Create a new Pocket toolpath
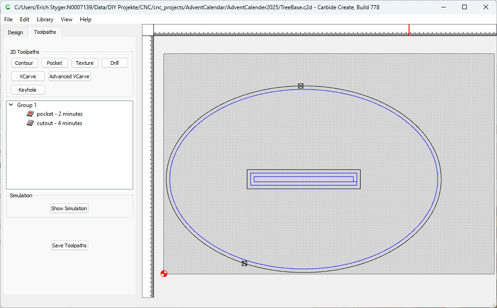497x308 pixels. pos(54,63)
